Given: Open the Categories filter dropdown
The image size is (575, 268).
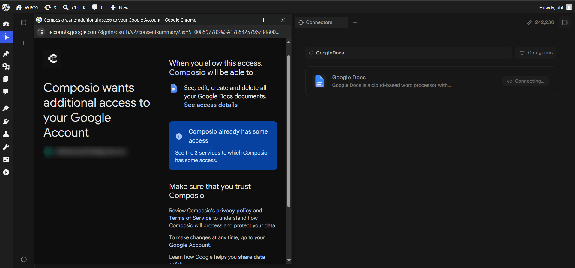Looking at the screenshot, I should [x=536, y=53].
